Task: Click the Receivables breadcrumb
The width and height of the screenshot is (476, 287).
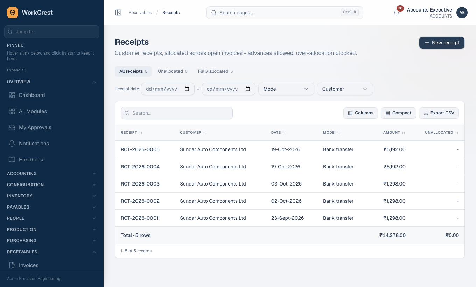Action: 140,13
